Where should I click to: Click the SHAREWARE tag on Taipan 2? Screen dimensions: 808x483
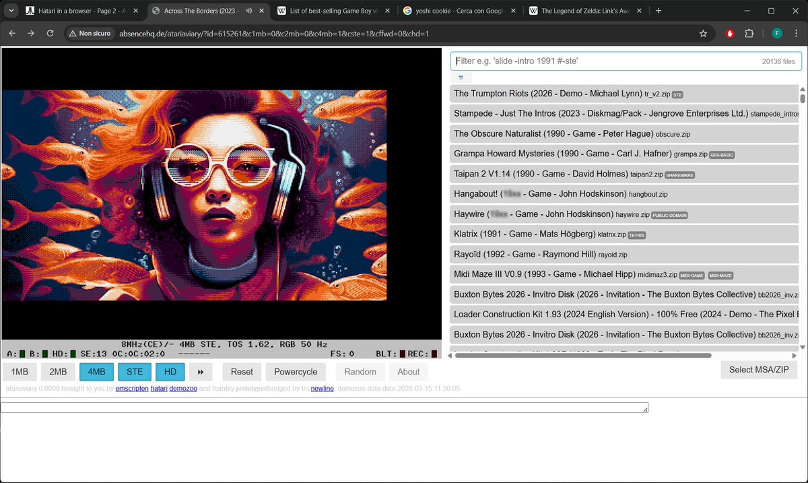[680, 175]
